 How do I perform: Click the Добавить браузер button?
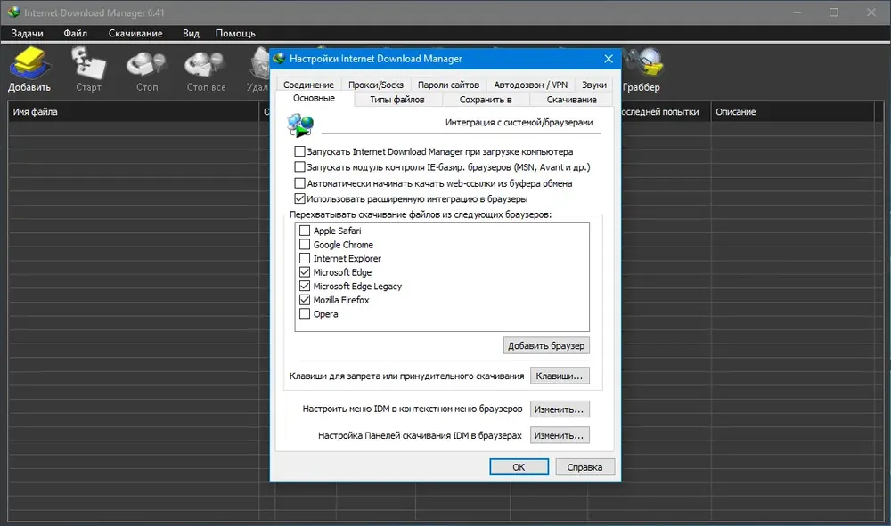coord(546,345)
